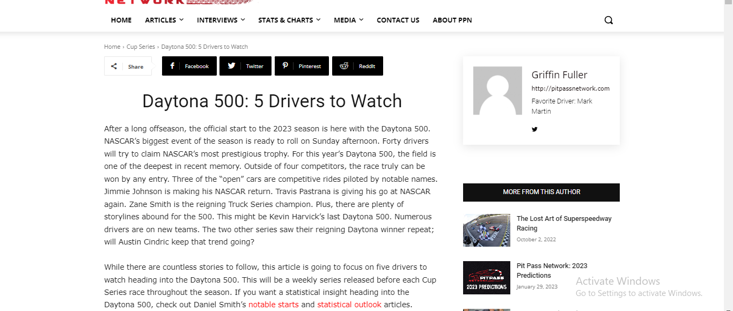This screenshot has height=311, width=733.
Task: Click the 'Favorite Driver: Mark Martin' text
Action: point(562,106)
